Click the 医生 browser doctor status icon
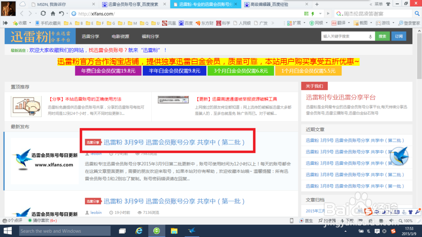Image resolution: width=422 pixels, height=237 pixels. tap(306, 221)
